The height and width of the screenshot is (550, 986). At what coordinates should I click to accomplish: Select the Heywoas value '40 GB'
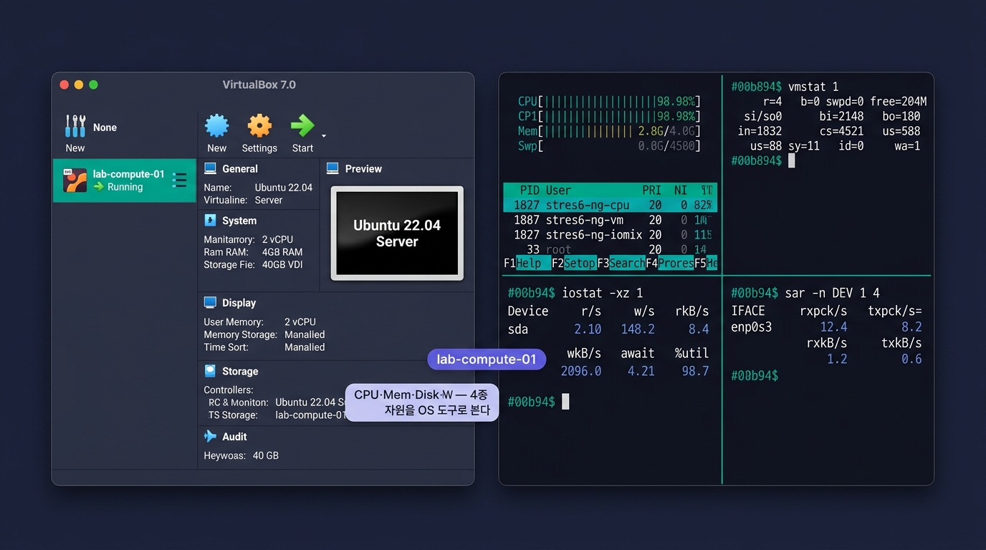click(x=266, y=455)
